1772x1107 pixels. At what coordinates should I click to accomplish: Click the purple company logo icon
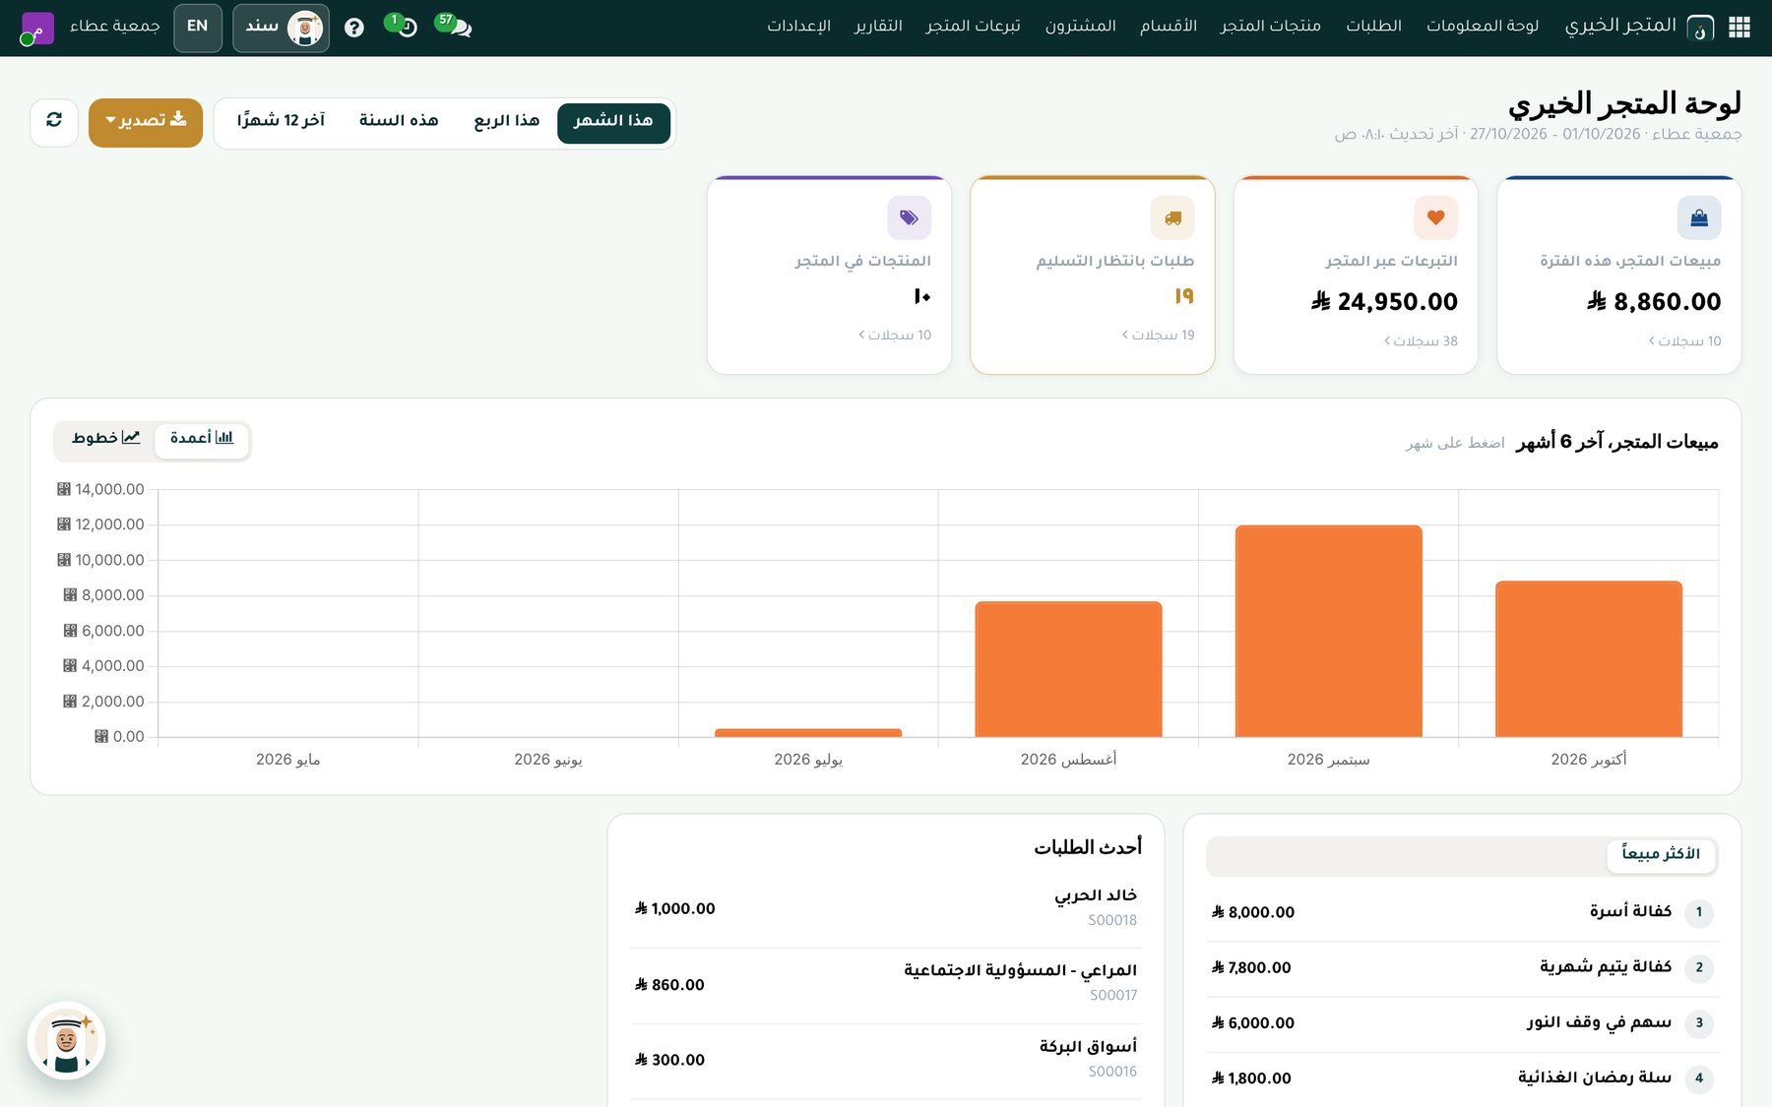tap(36, 28)
